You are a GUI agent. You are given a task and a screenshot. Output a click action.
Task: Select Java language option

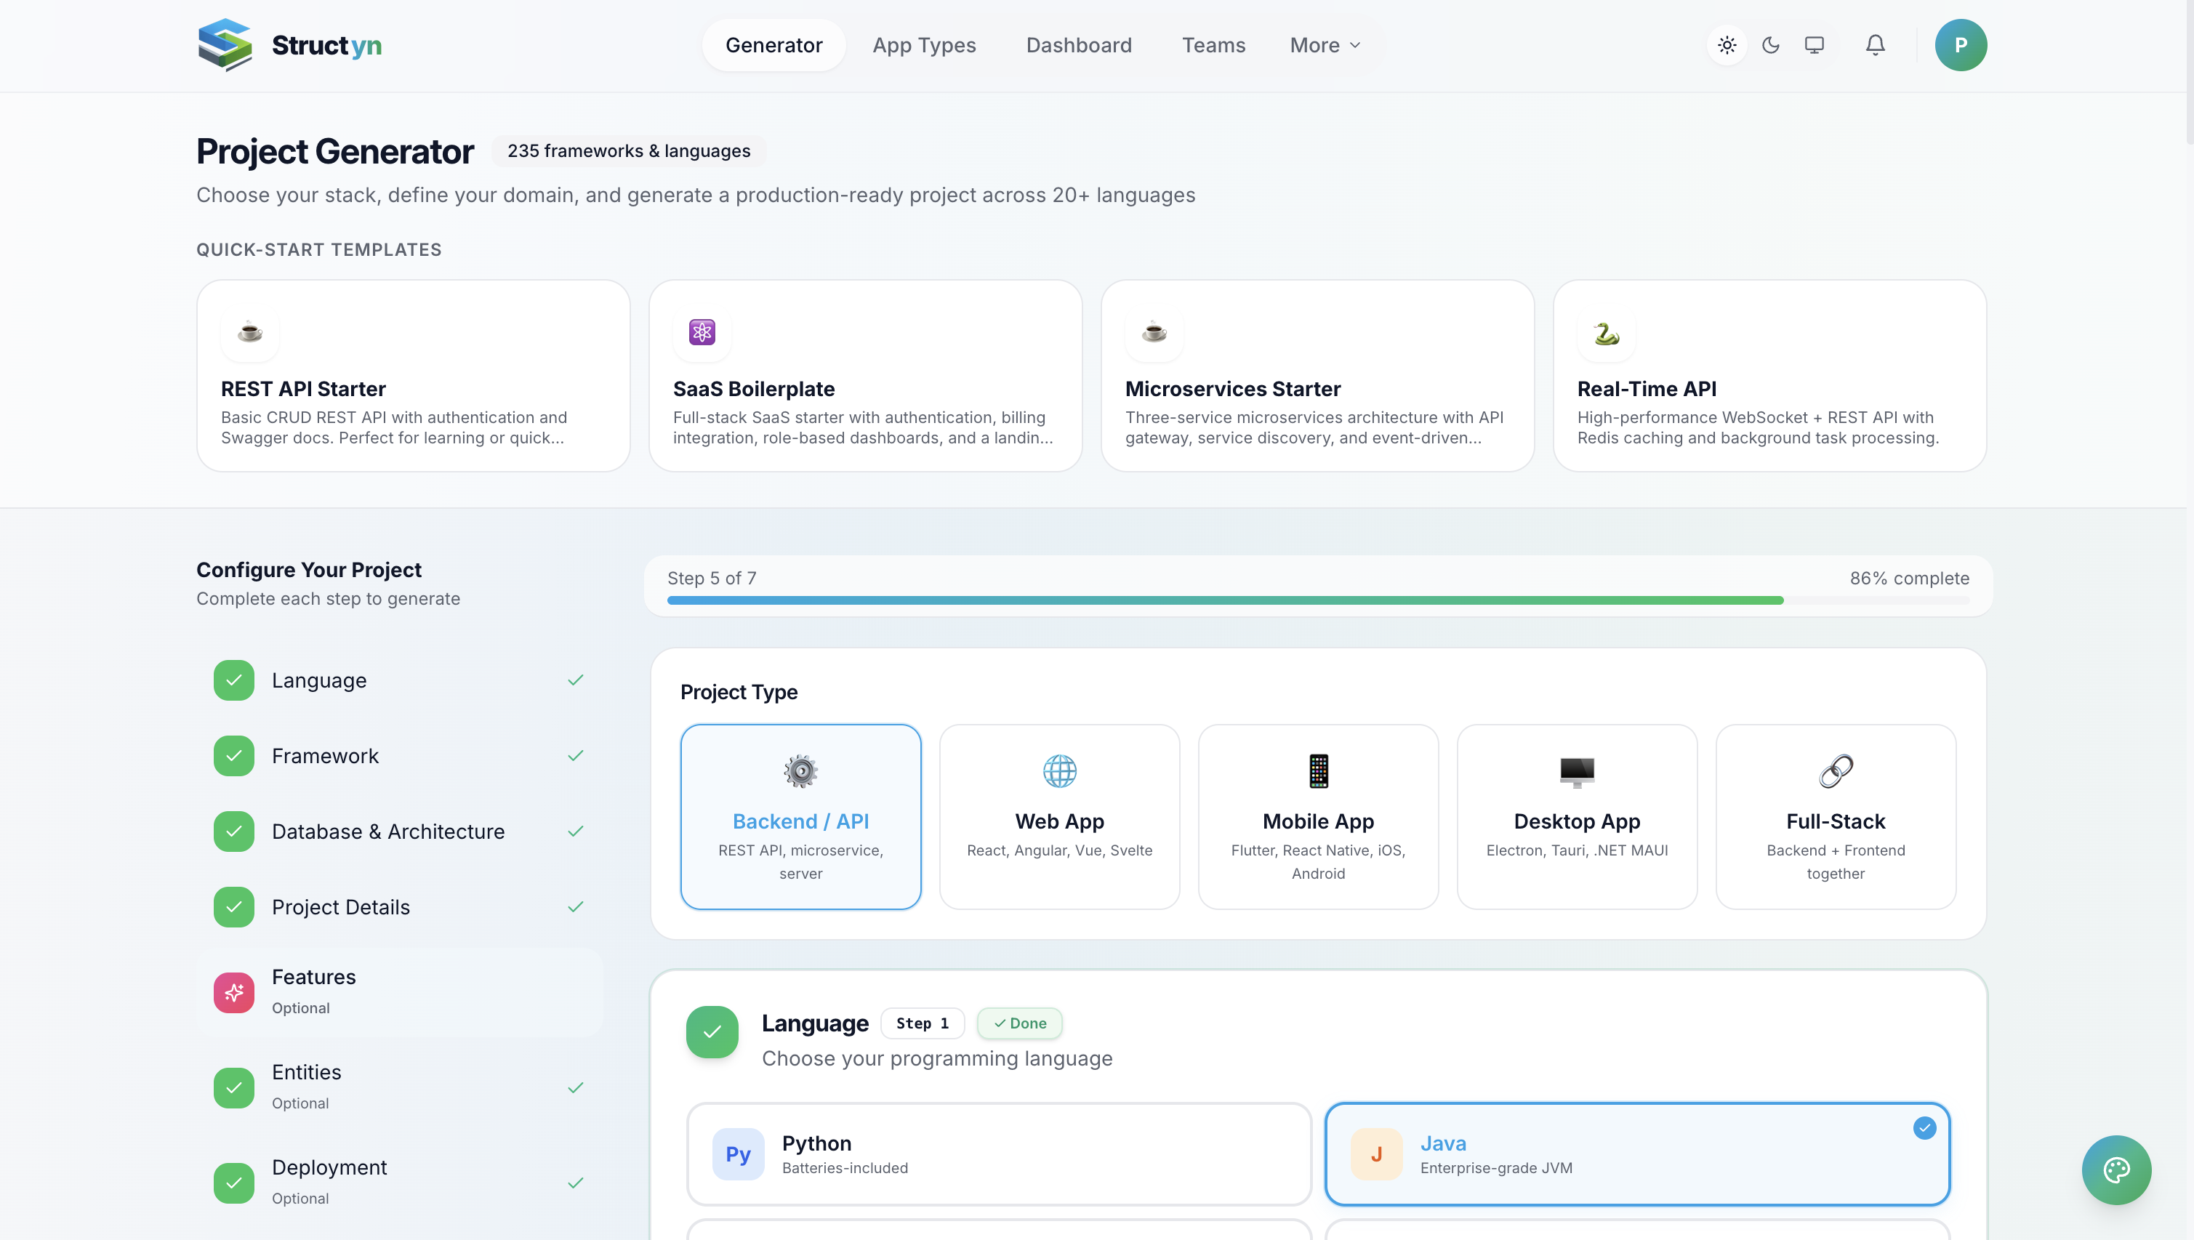pyautogui.click(x=1637, y=1154)
